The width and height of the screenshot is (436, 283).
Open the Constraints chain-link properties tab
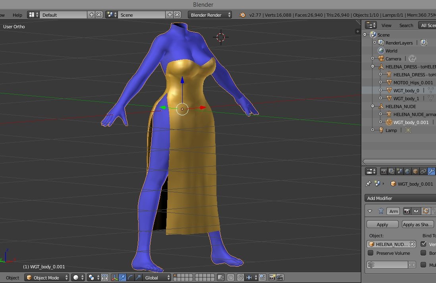pyautogui.click(x=423, y=171)
